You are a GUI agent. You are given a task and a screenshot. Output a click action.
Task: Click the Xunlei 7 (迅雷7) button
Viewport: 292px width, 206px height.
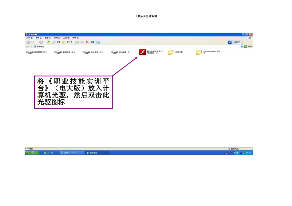coord(235,42)
